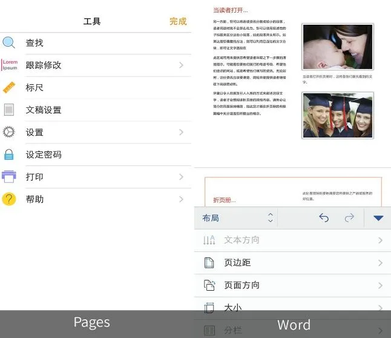391x338 pixels.
Task: Redo the action in Word toolbar
Action: [x=349, y=217]
